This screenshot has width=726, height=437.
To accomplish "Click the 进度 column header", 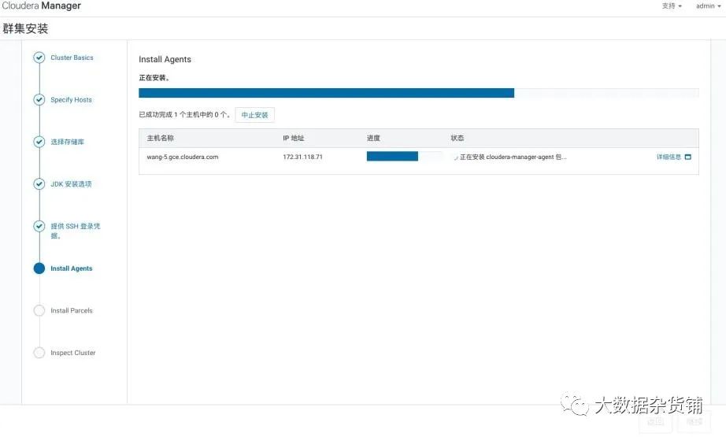I will (x=373, y=138).
